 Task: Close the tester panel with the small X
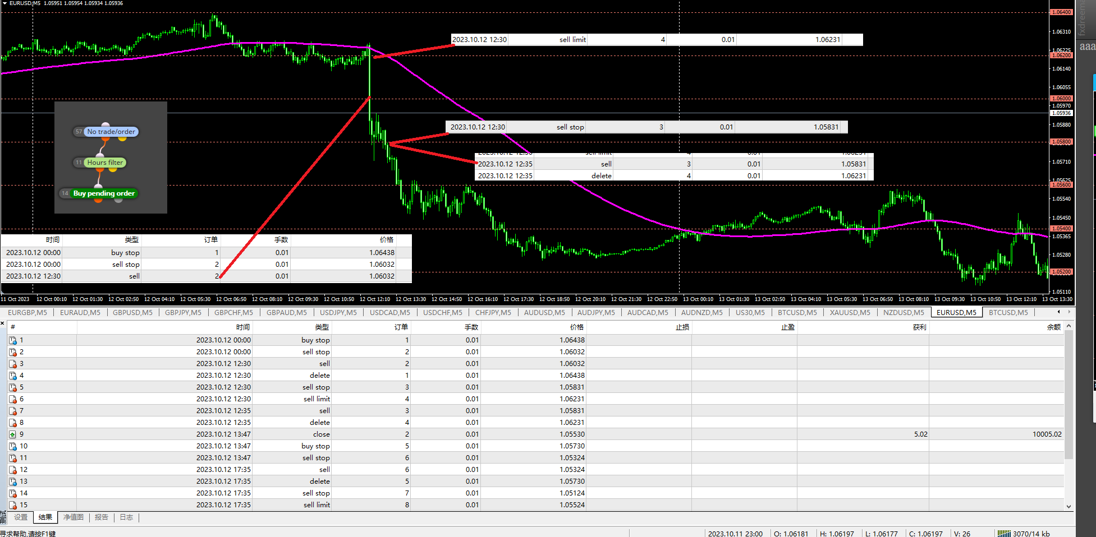[x=3, y=323]
